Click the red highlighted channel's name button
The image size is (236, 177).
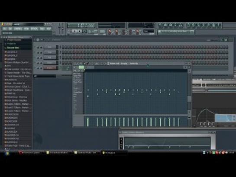50,68
